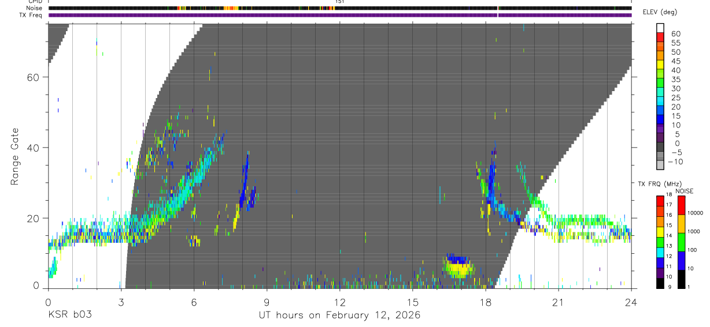Click the green 100 noise color block

click(681, 242)
